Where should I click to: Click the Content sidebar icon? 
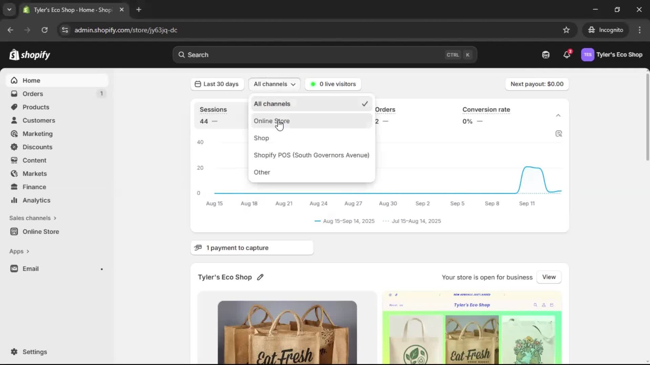14,160
